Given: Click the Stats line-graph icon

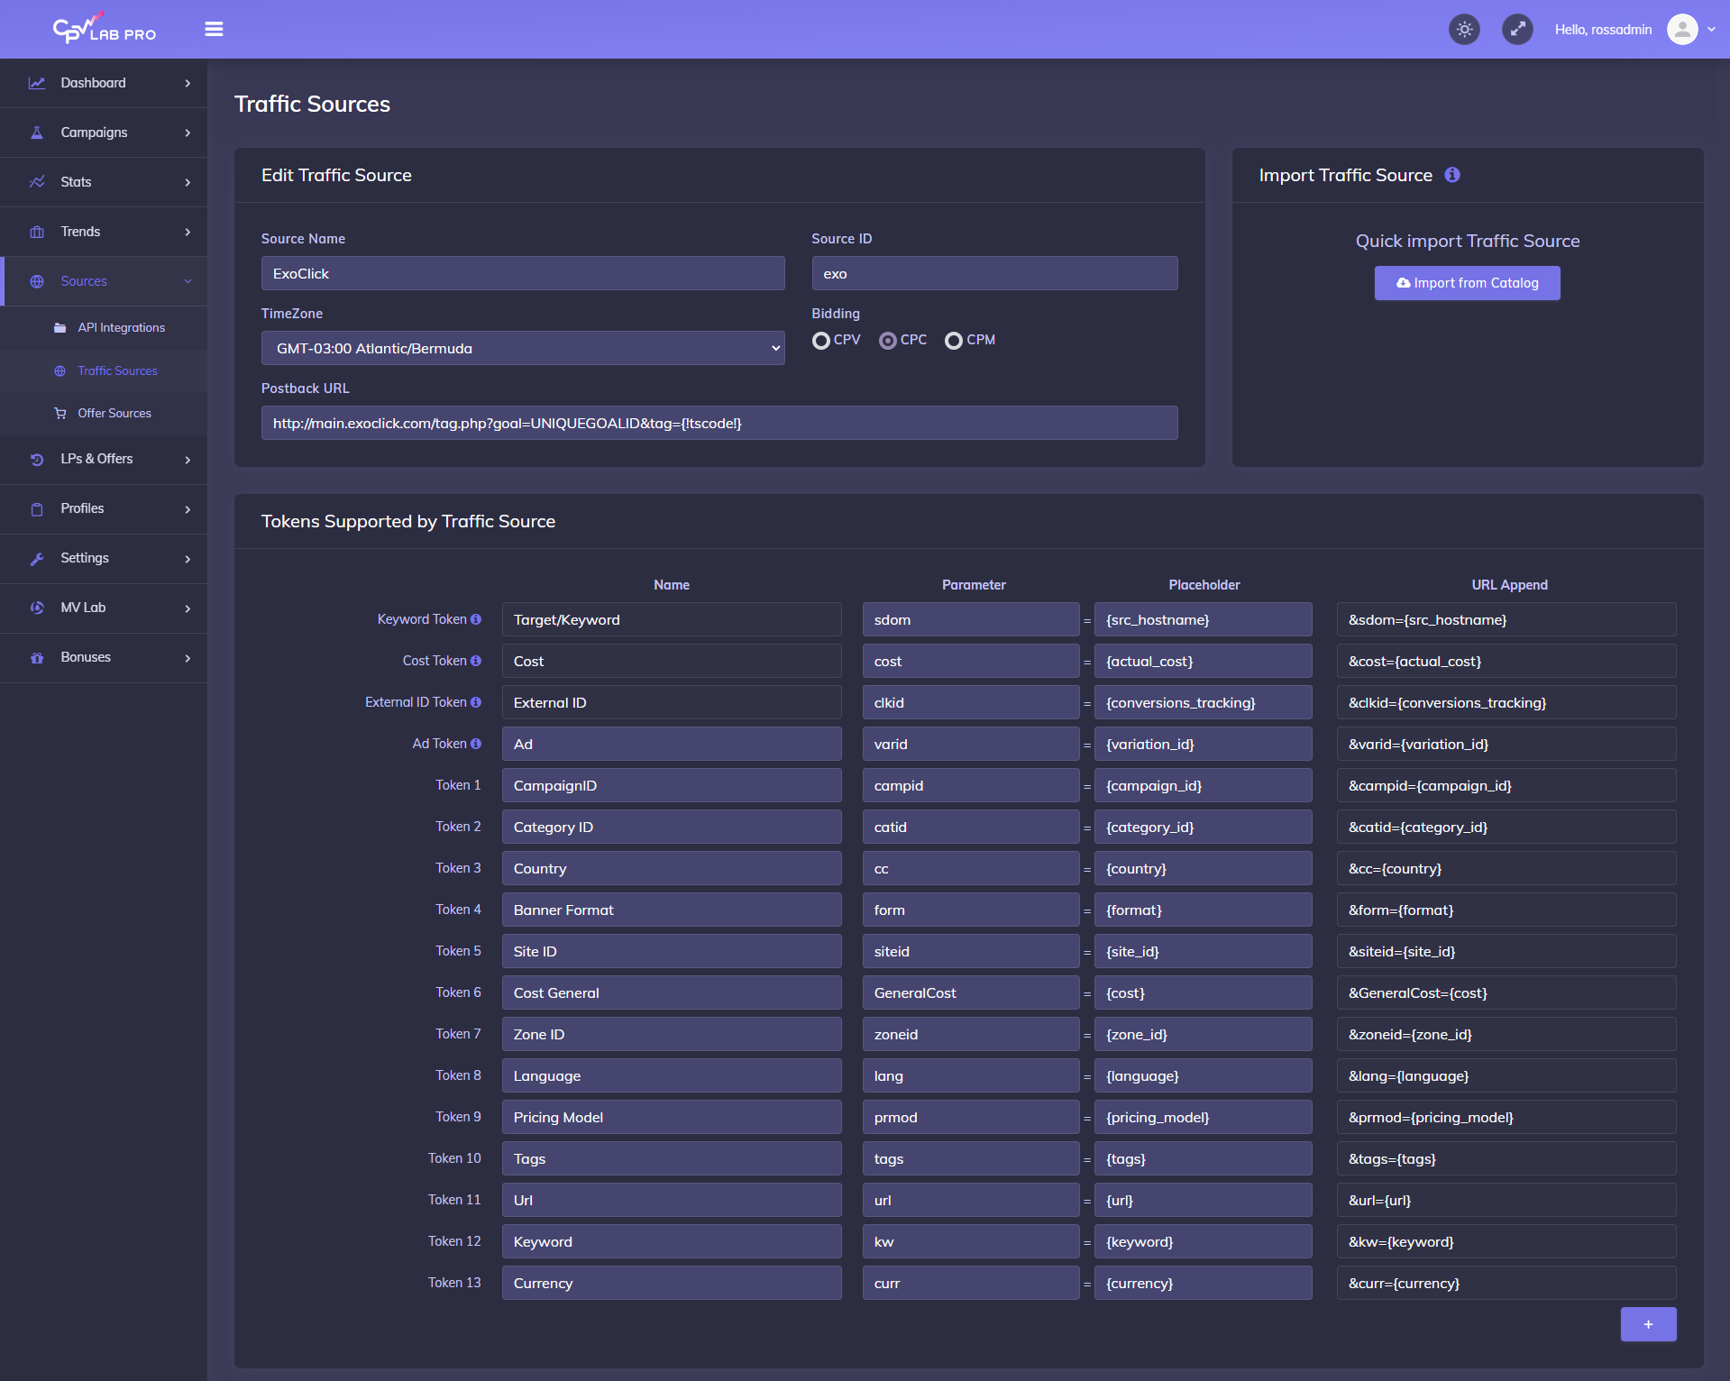Looking at the screenshot, I should coord(37,182).
